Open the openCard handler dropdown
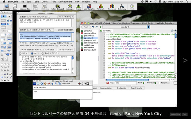This screenshot has width=191, height=119. click(x=126, y=27)
